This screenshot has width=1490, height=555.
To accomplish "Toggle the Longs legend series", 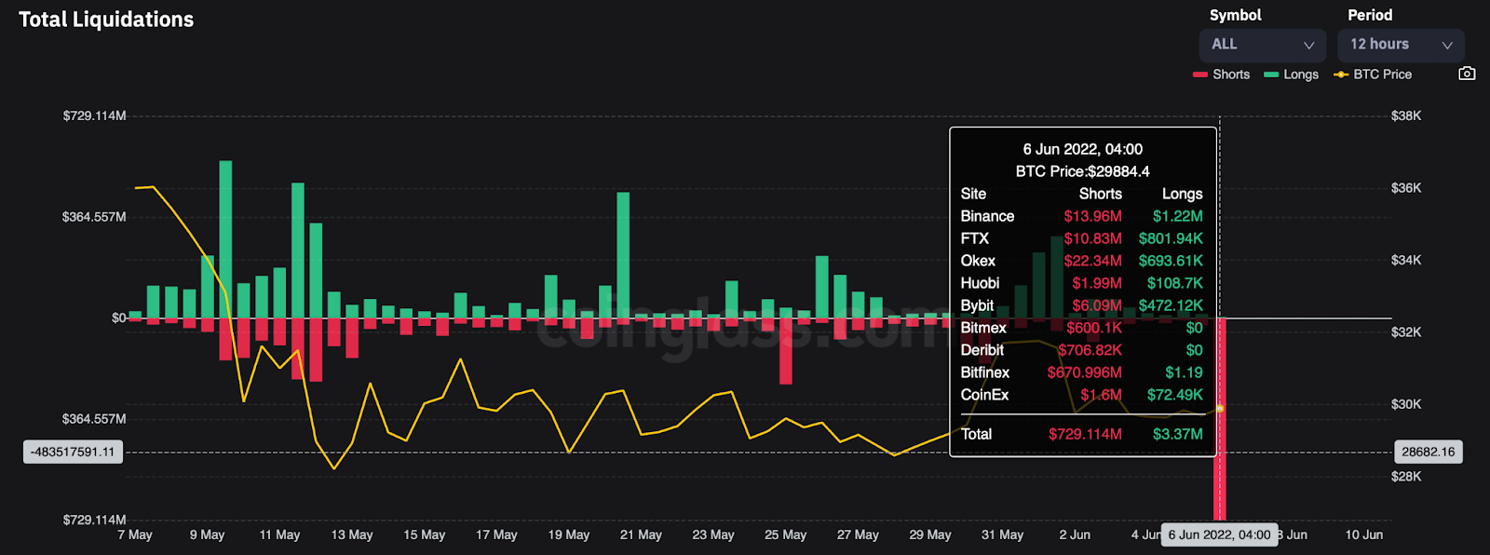I will tap(1291, 74).
